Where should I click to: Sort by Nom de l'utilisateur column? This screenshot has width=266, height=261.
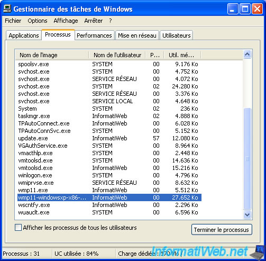[117, 55]
